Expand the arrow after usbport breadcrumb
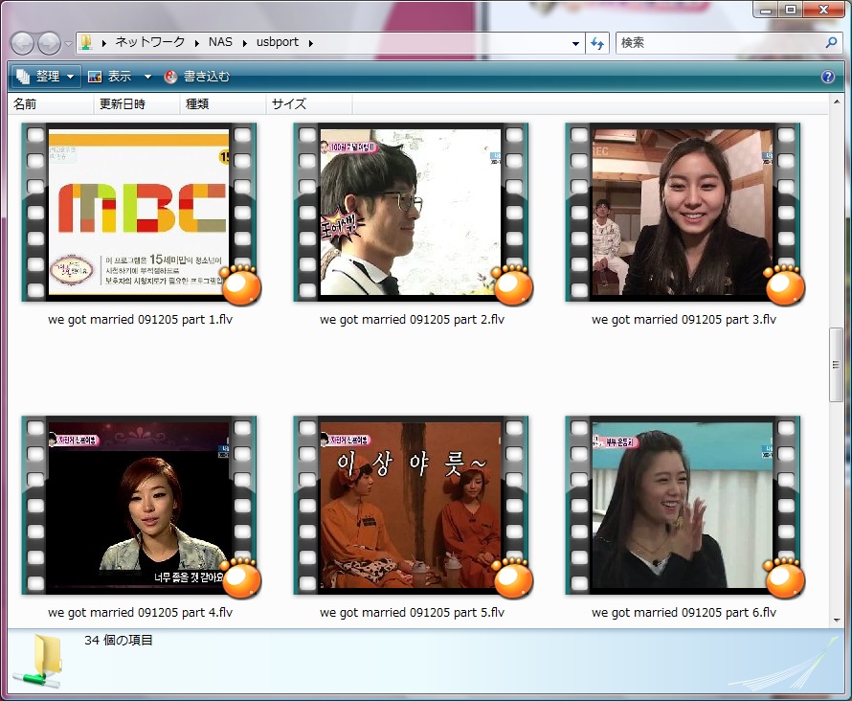This screenshot has height=701, width=852. pyautogui.click(x=311, y=43)
